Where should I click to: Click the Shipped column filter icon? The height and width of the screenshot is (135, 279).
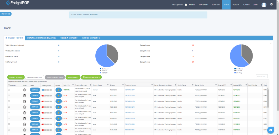point(123,85)
